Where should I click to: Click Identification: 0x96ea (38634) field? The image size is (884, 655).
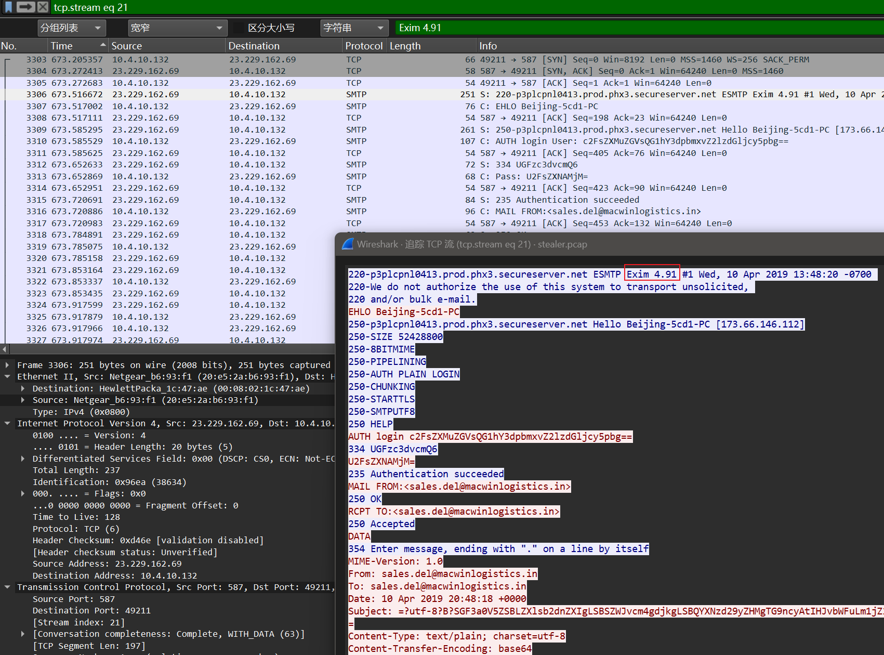tap(109, 482)
